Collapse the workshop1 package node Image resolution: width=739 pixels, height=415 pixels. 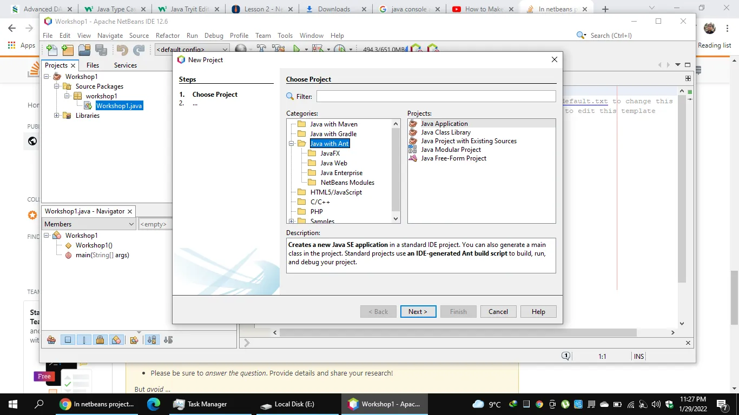point(67,96)
